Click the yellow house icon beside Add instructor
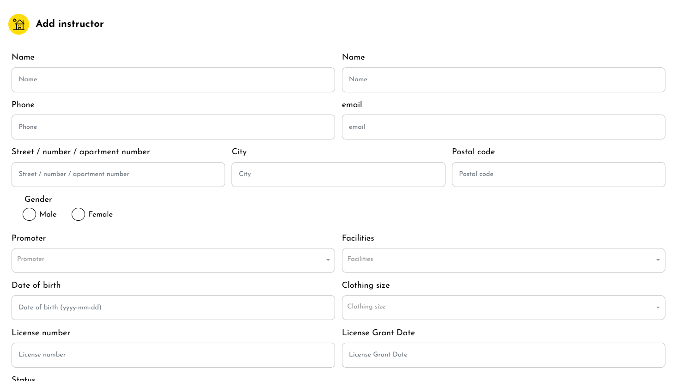Screen dimensions: 683x381 (x=19, y=24)
